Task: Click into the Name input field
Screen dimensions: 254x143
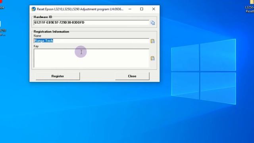Action: pos(91,41)
